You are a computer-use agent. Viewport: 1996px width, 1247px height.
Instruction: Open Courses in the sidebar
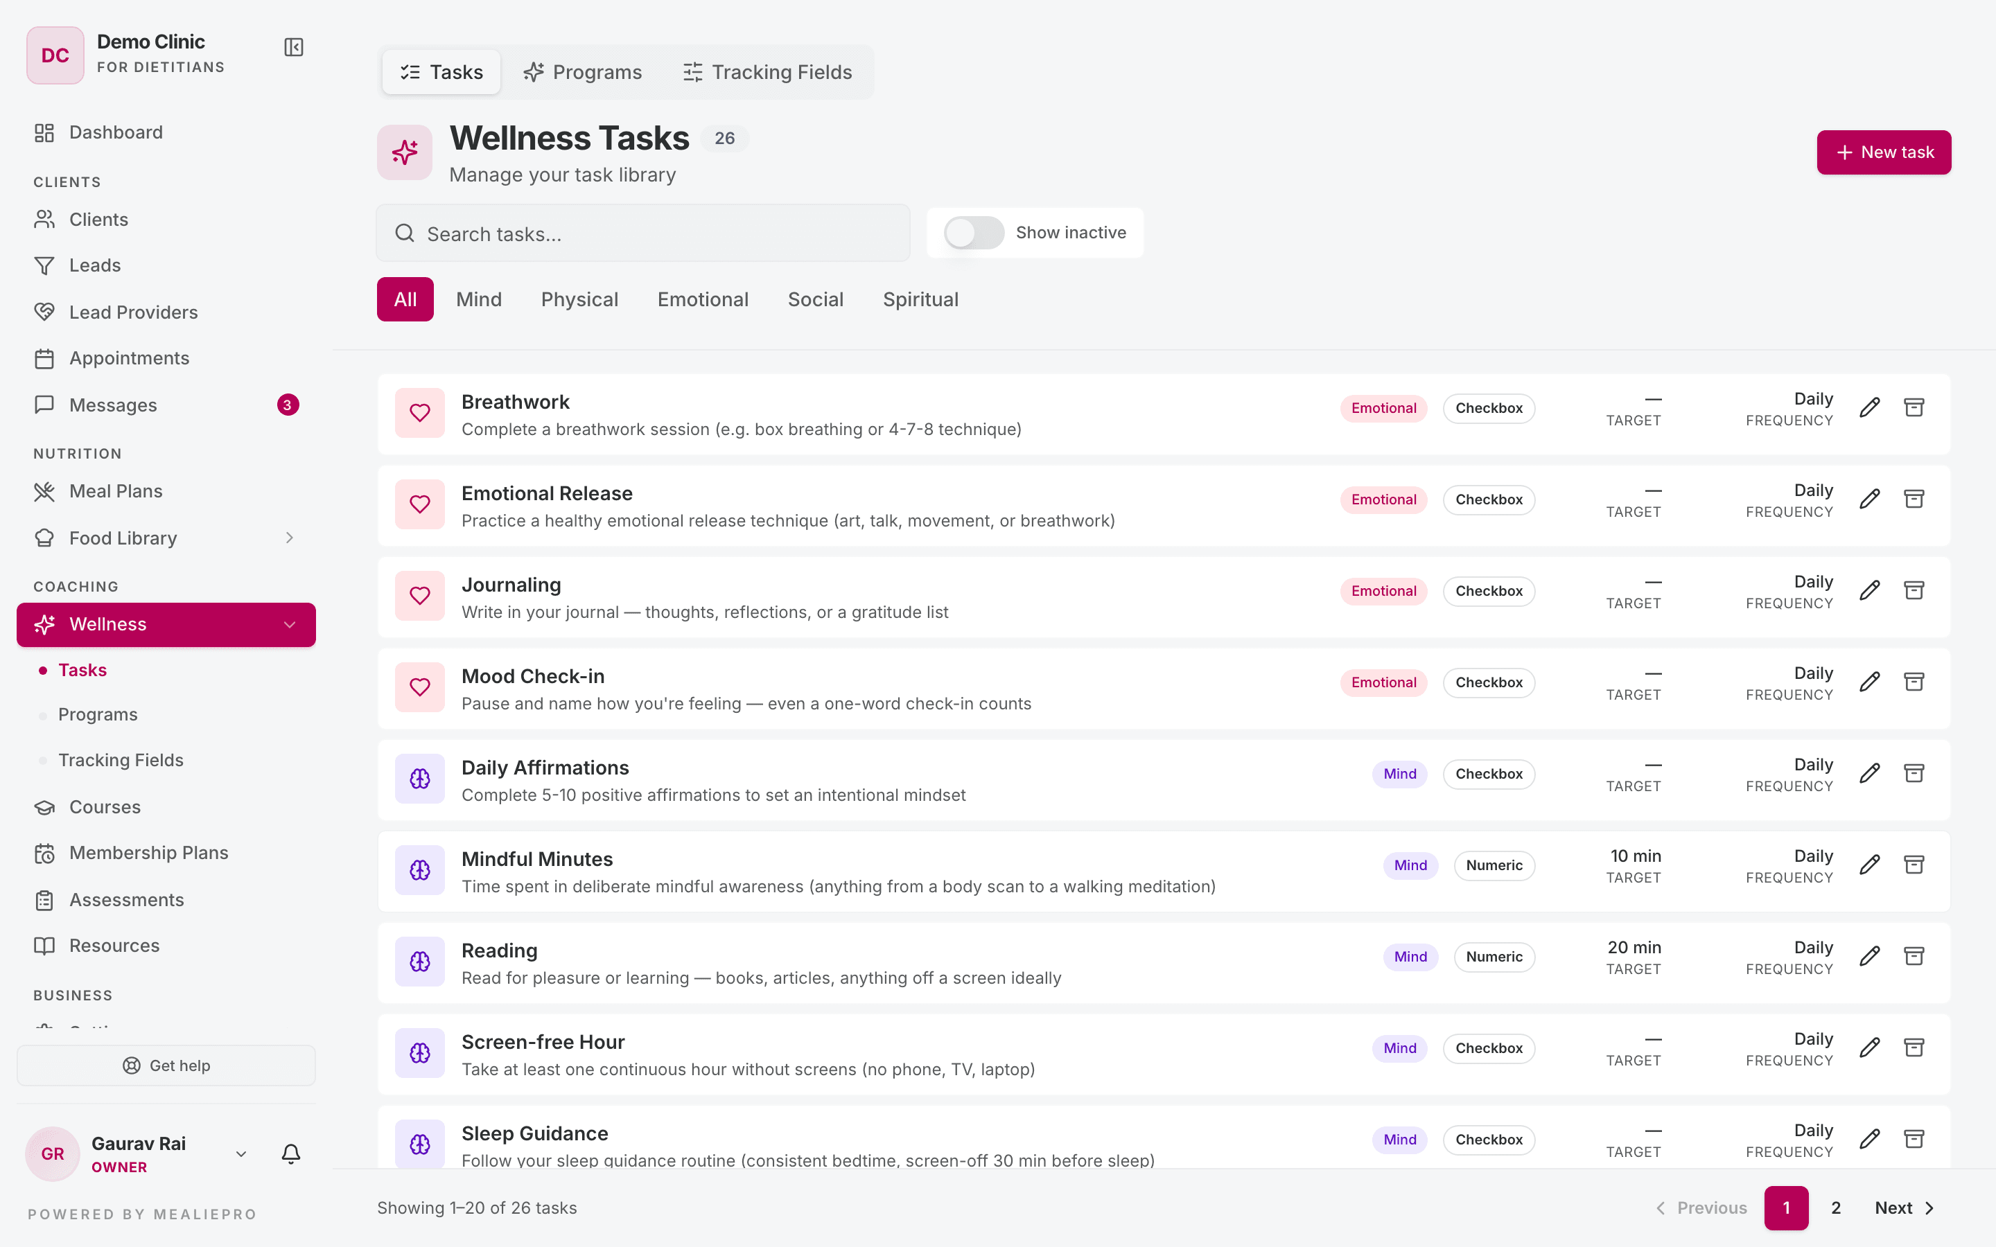coord(166,807)
